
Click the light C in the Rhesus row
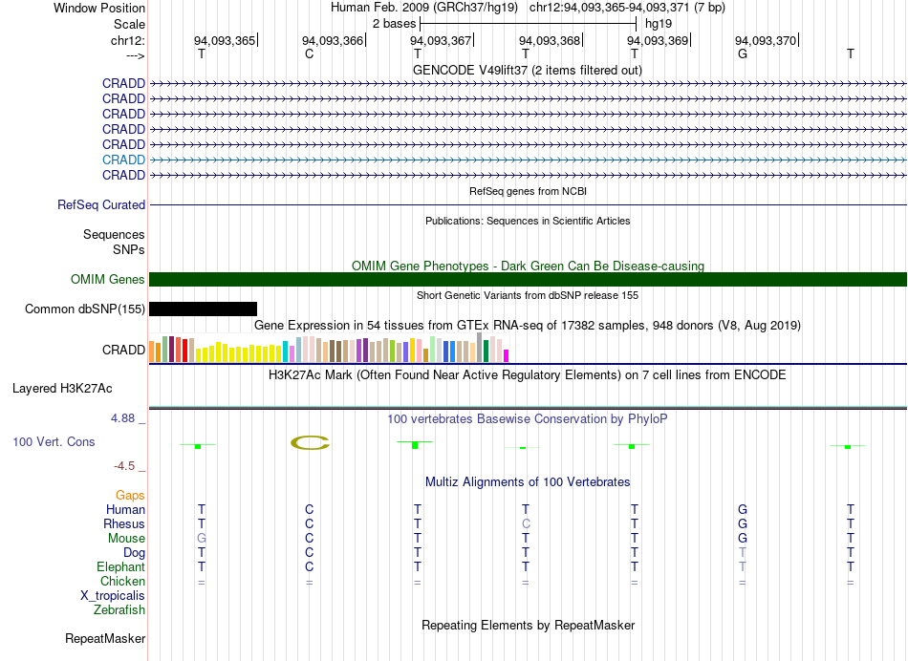coord(526,523)
